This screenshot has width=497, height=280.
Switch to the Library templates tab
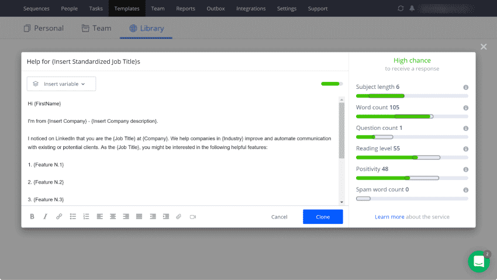[146, 28]
